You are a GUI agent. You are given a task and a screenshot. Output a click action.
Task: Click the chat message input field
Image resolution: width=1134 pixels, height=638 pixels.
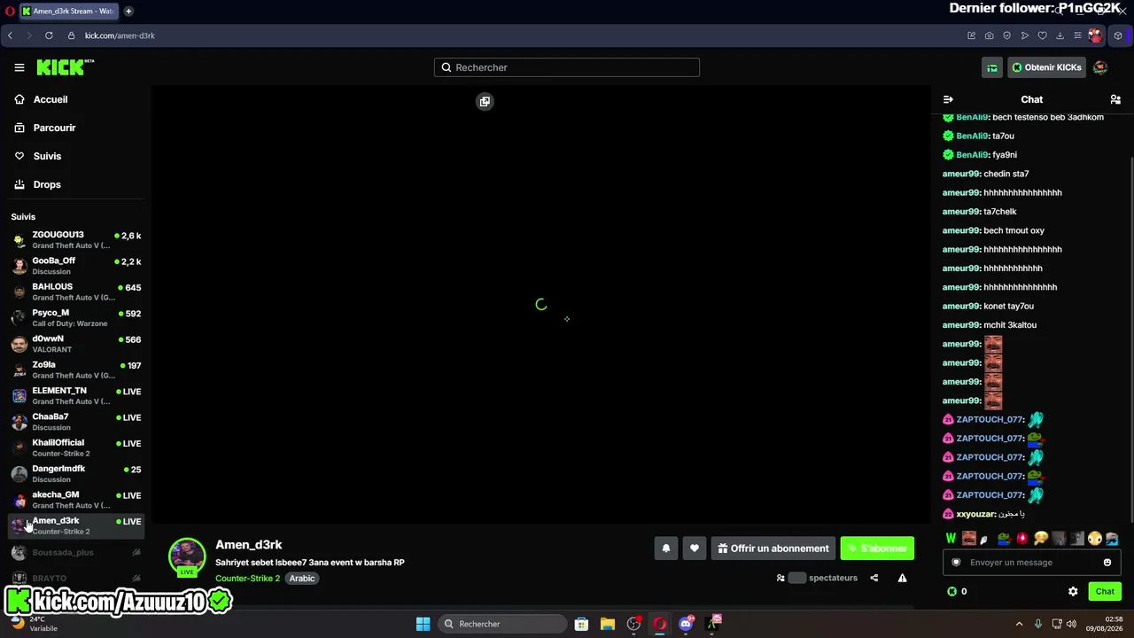[1032, 562]
